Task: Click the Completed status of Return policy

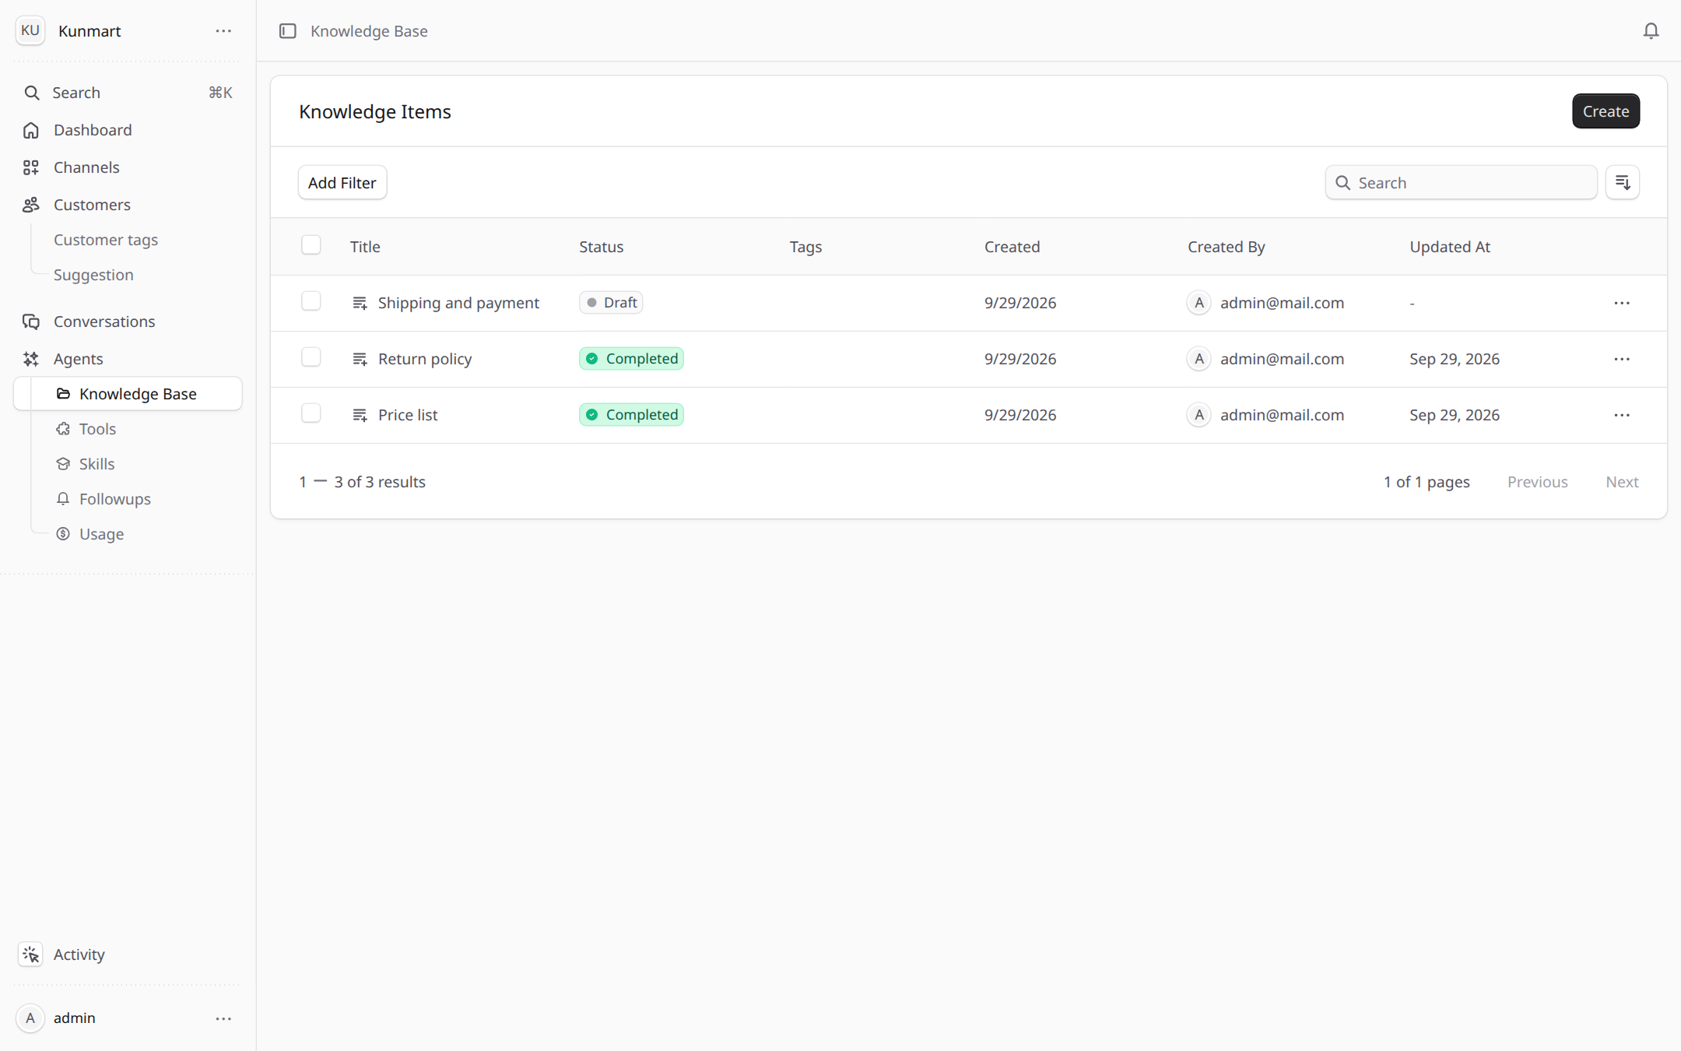Action: [631, 359]
